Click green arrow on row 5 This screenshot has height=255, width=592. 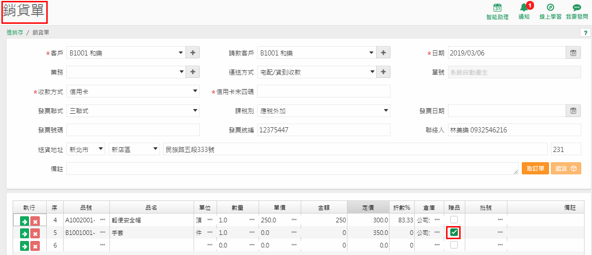click(24, 233)
